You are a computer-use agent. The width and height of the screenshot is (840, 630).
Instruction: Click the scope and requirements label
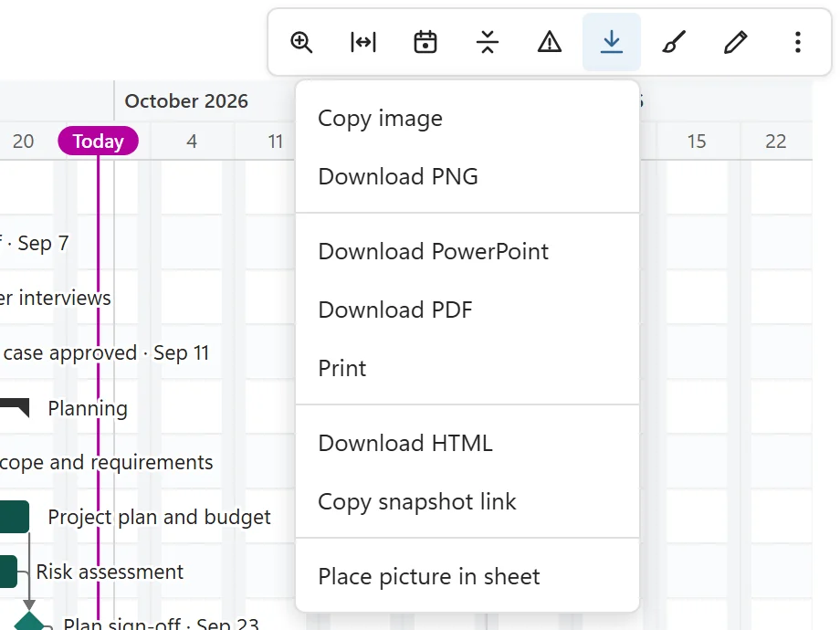click(x=107, y=462)
